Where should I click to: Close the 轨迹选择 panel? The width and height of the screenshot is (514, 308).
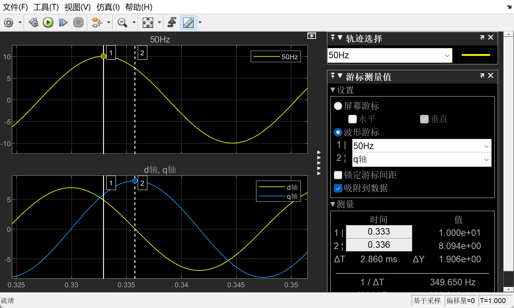491,38
